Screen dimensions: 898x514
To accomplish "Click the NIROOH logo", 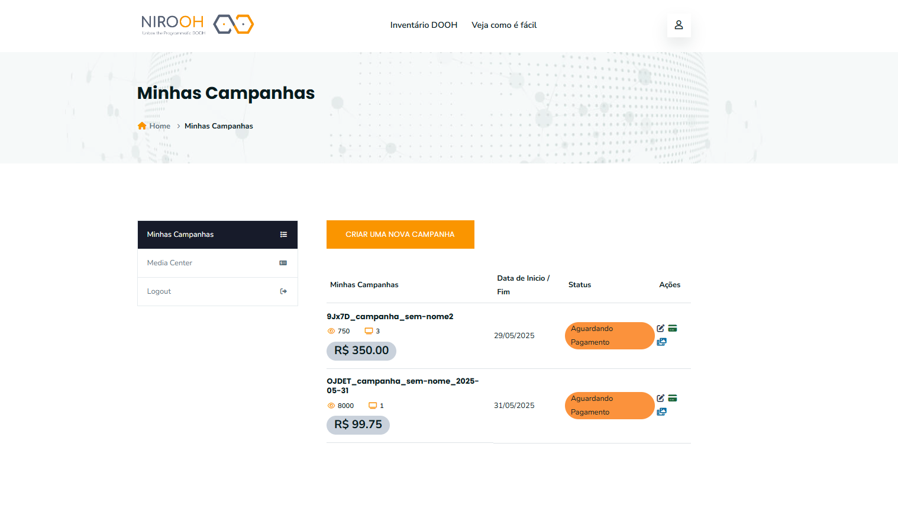I will 197,24.
